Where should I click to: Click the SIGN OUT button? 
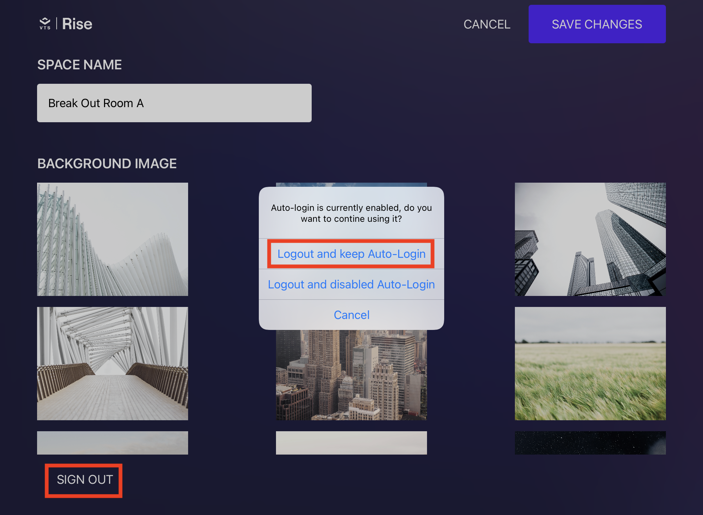tap(84, 480)
